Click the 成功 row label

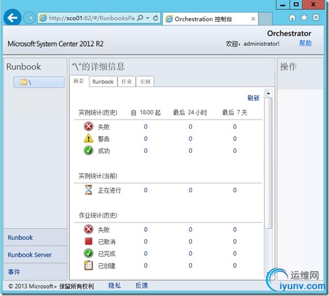(104, 151)
